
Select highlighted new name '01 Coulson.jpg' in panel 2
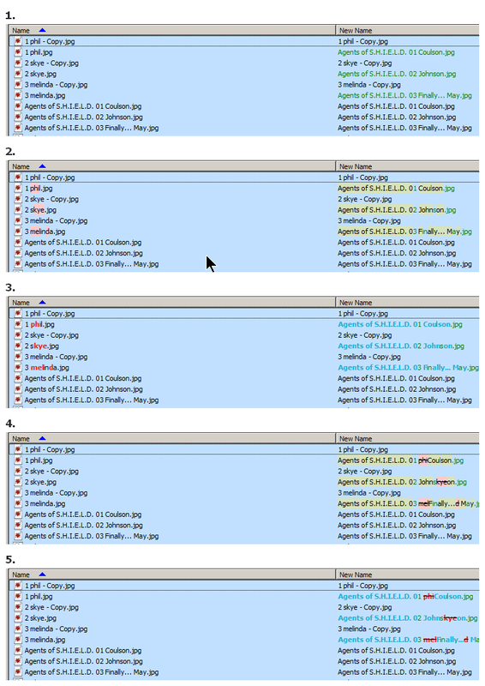click(396, 188)
